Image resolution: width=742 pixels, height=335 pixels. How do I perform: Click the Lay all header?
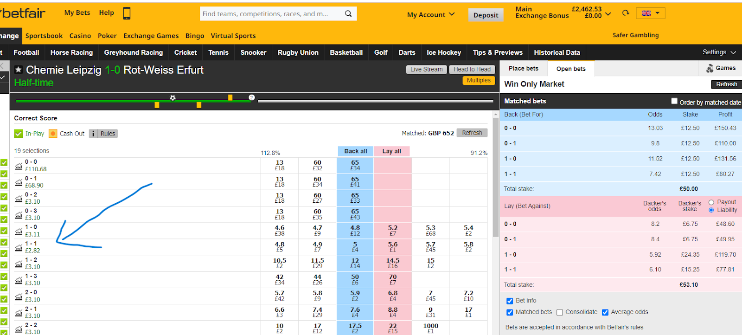(x=392, y=151)
